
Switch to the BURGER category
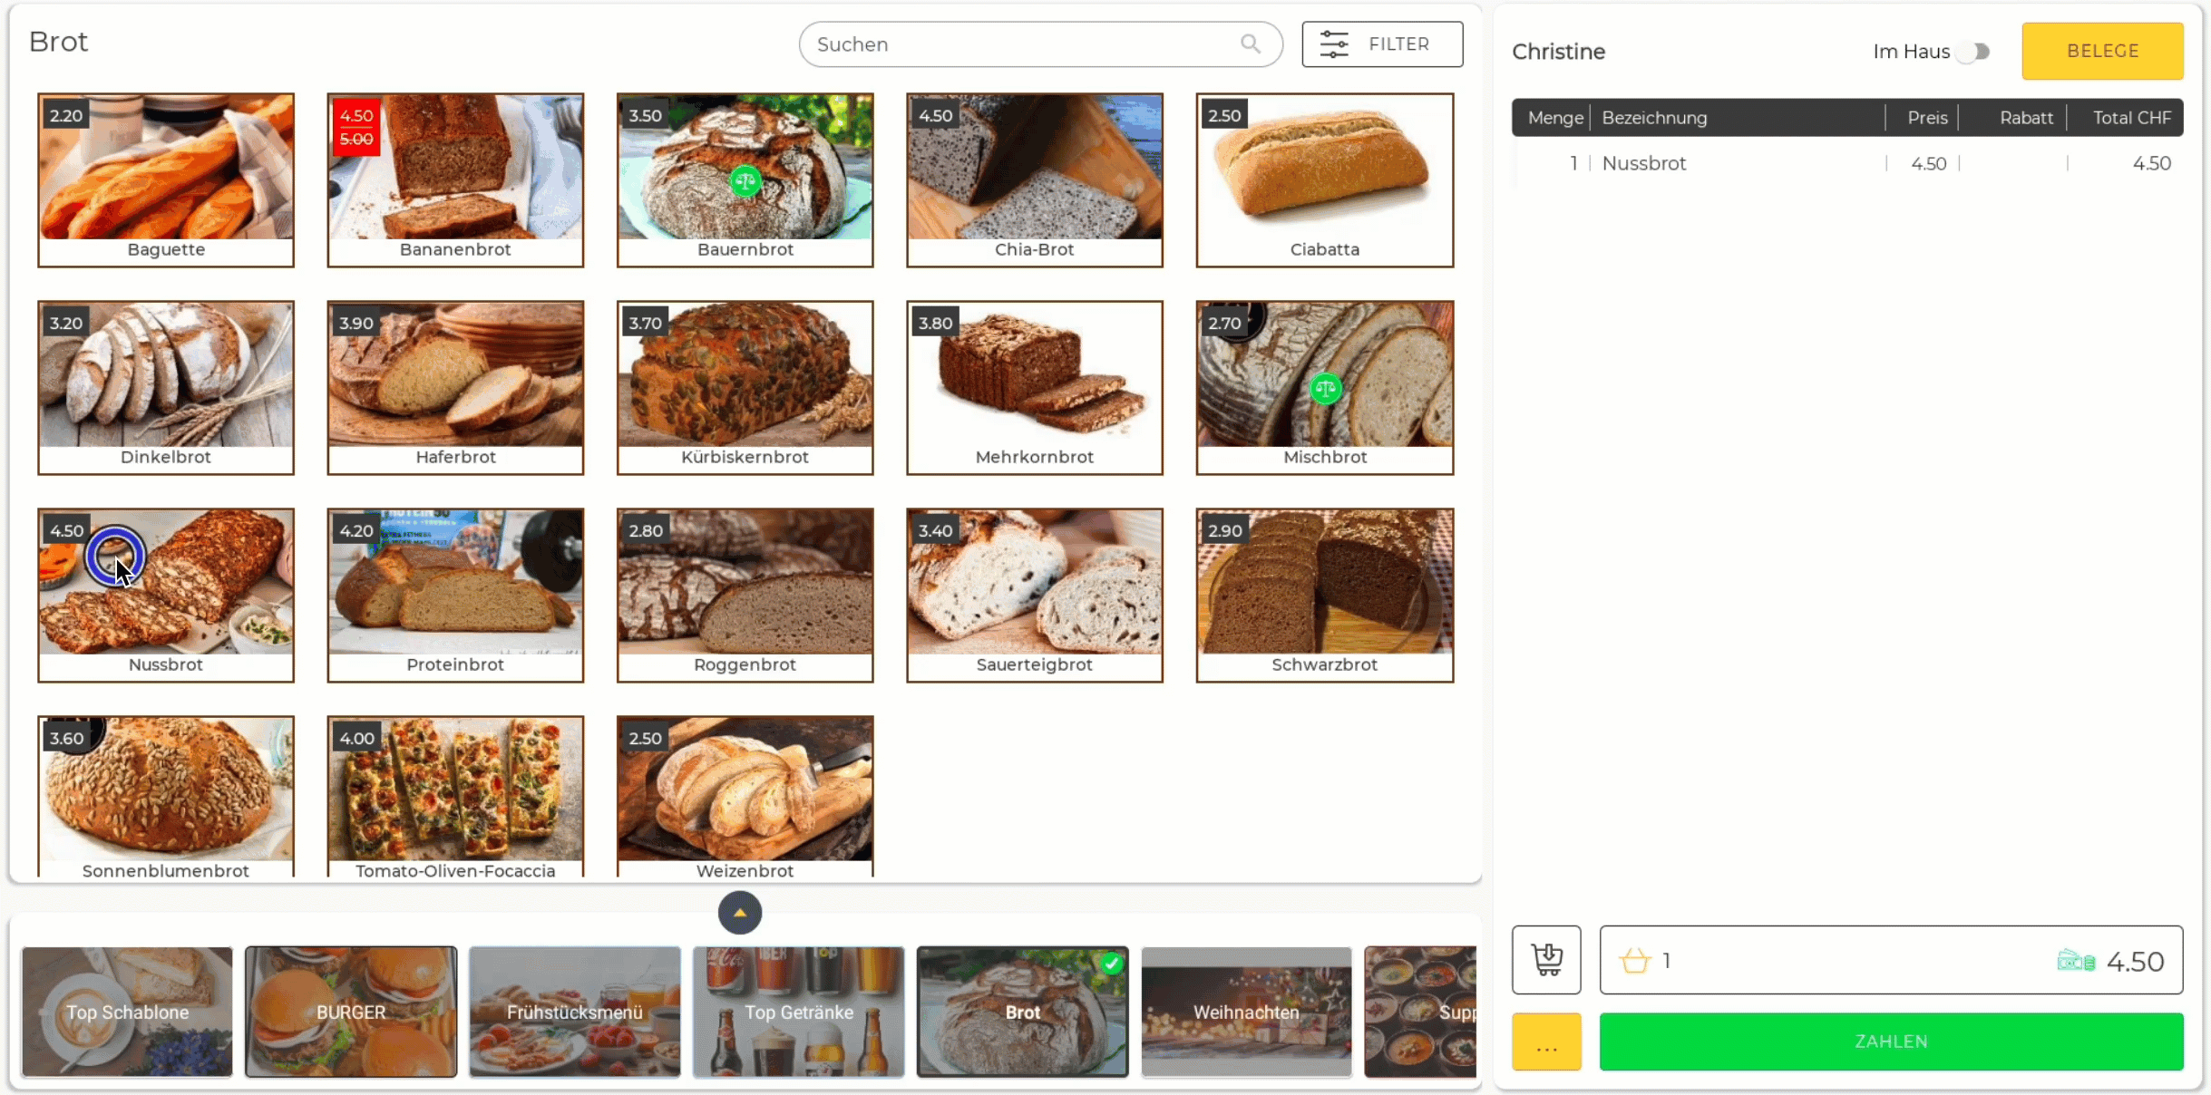point(351,1012)
